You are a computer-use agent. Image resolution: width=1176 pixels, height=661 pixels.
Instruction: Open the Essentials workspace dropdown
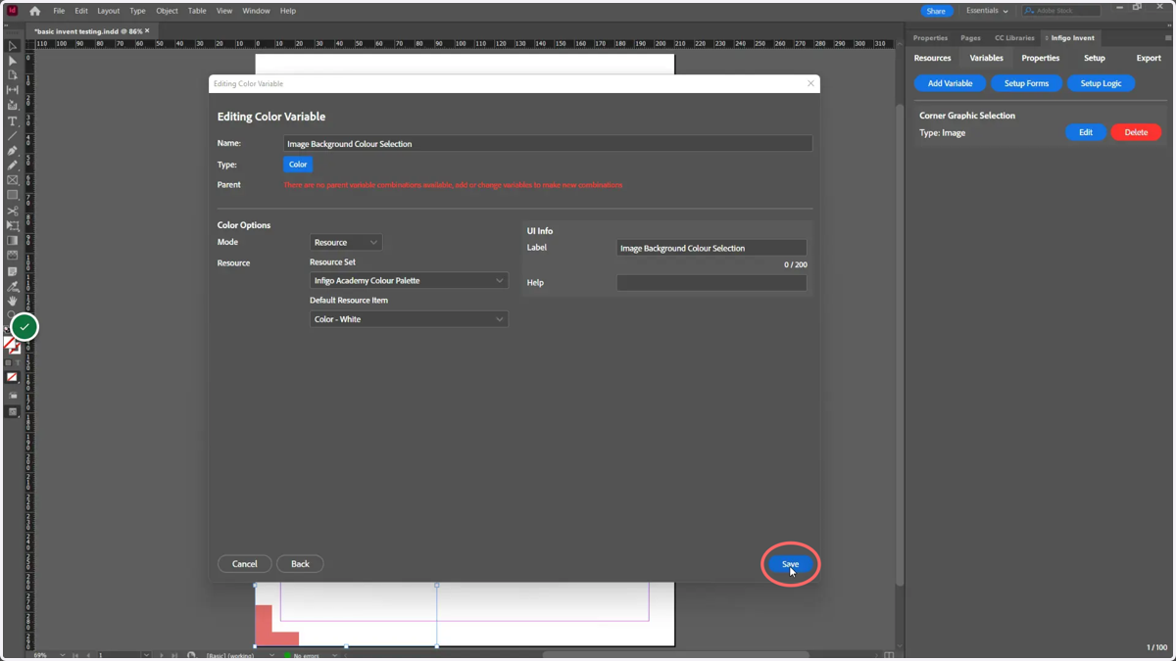(x=987, y=11)
